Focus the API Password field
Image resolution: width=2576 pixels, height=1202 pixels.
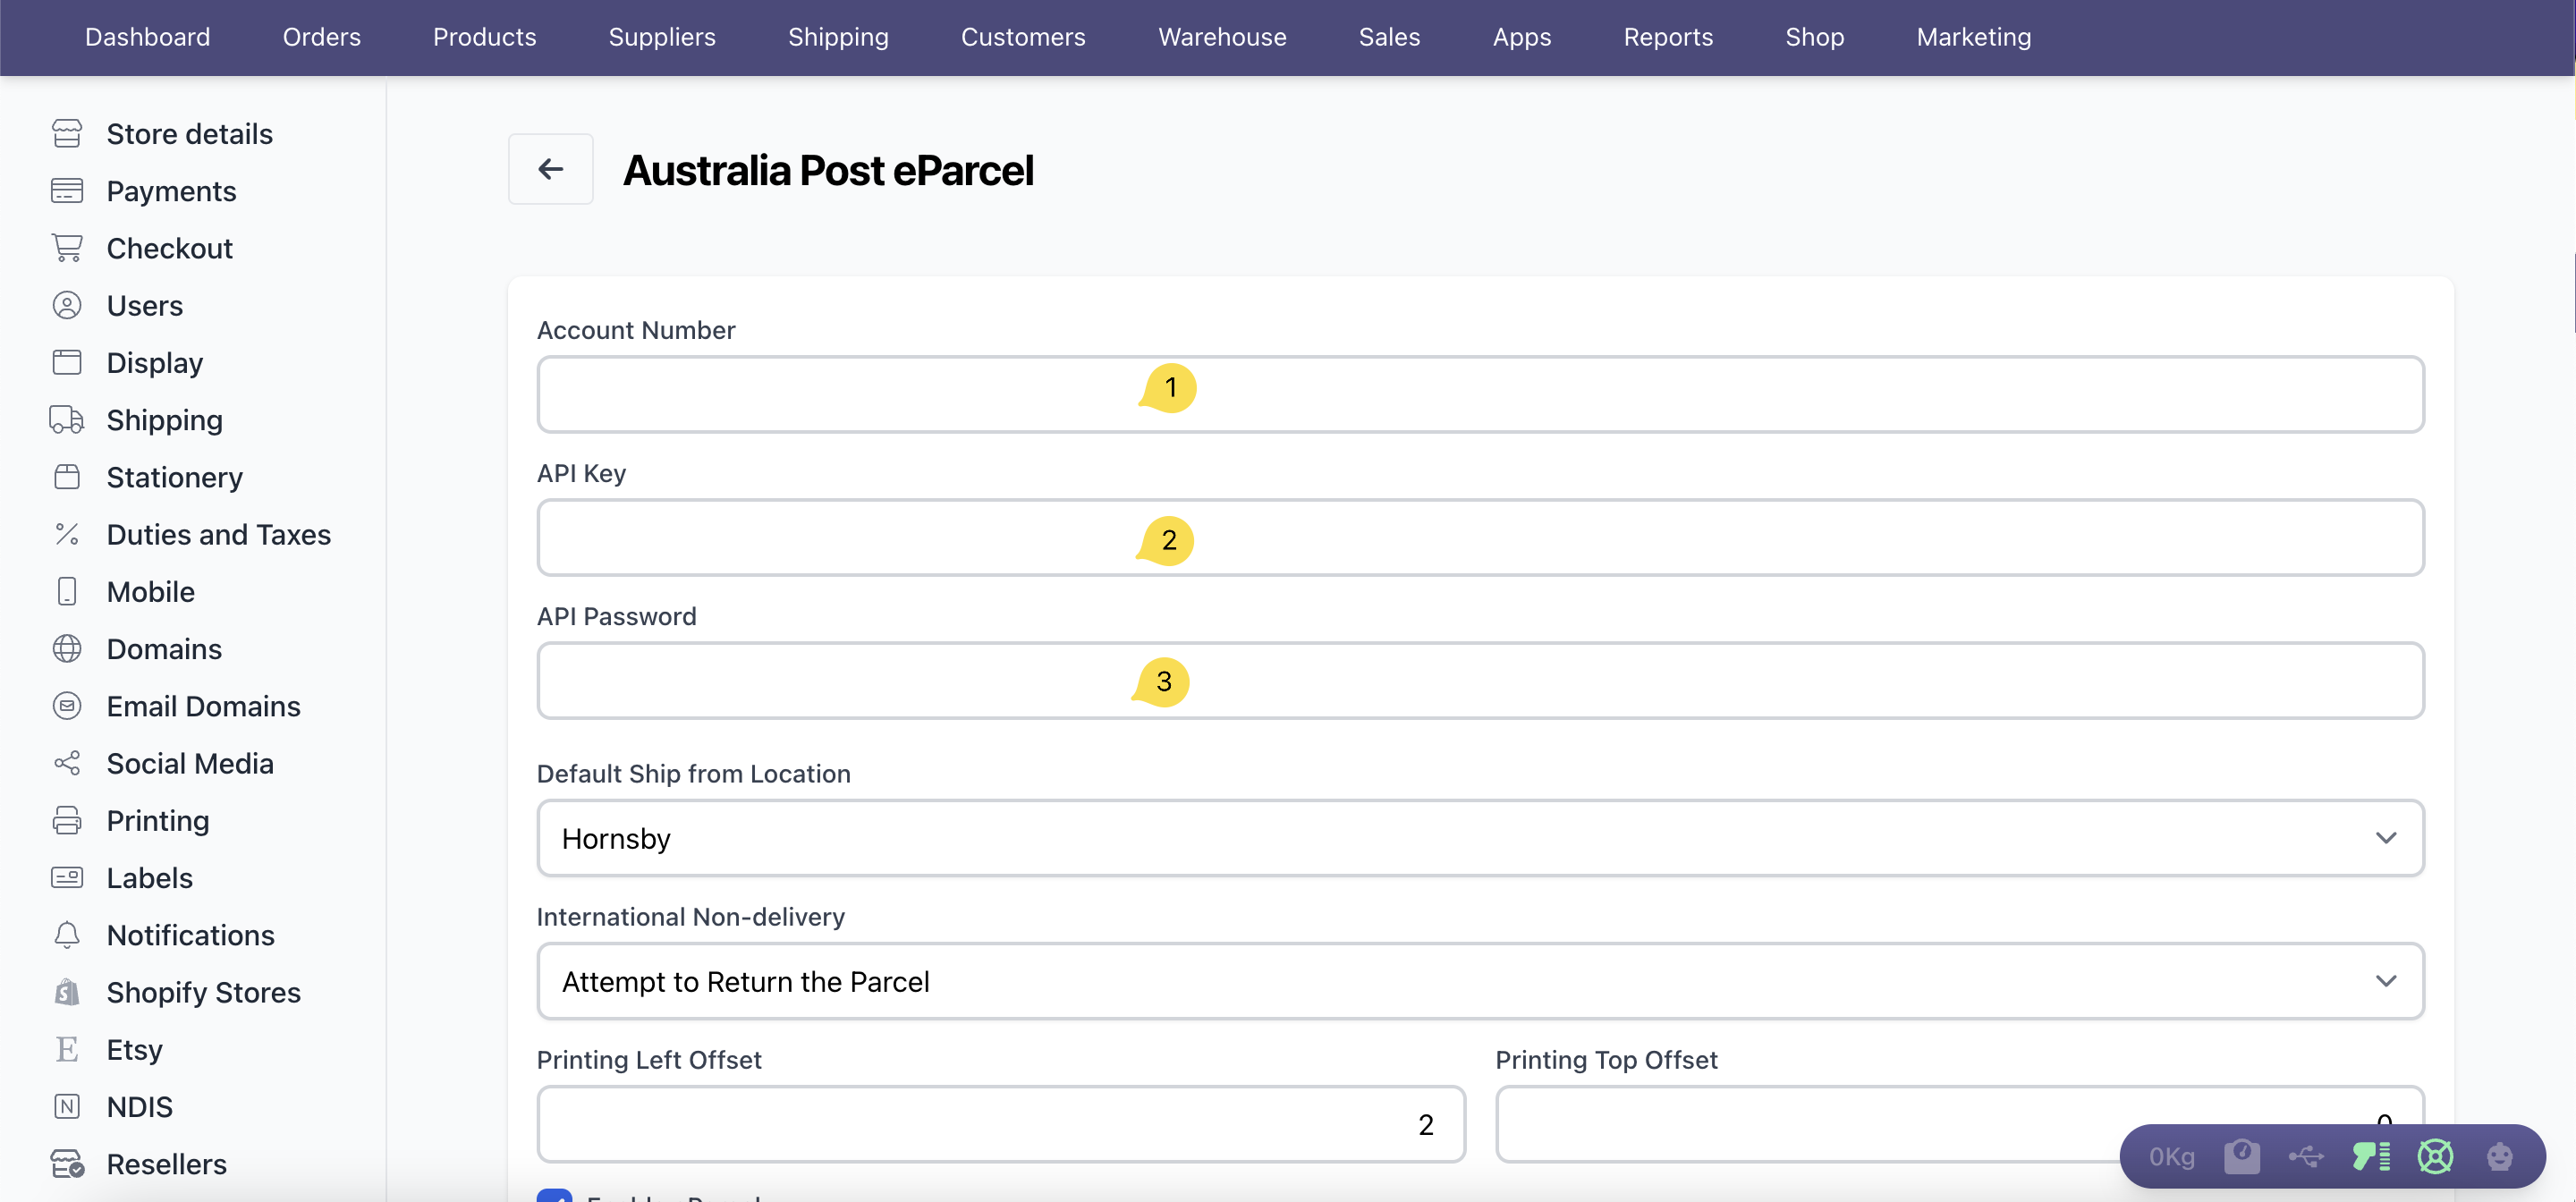(1480, 680)
